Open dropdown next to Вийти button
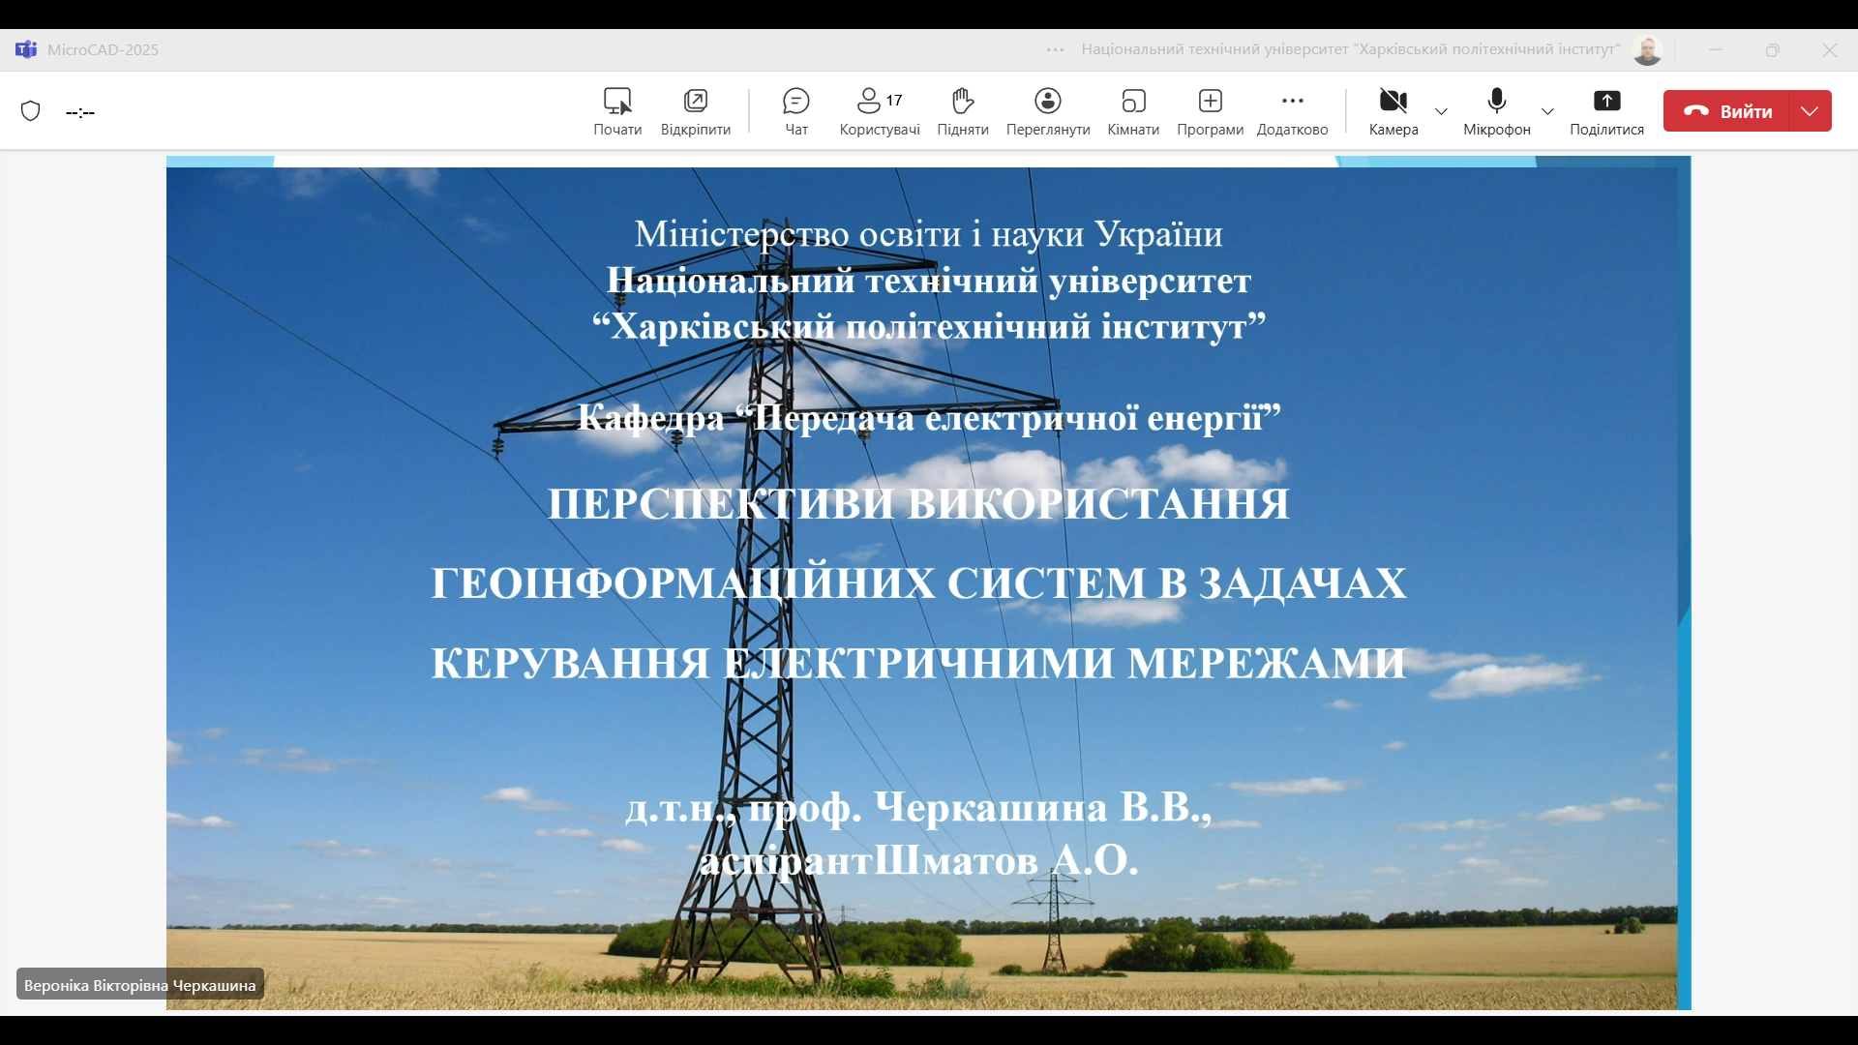 [1810, 111]
